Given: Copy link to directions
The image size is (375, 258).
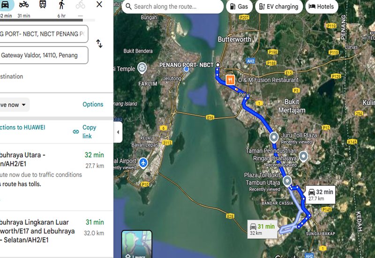Looking at the screenshot, I should 85,132.
